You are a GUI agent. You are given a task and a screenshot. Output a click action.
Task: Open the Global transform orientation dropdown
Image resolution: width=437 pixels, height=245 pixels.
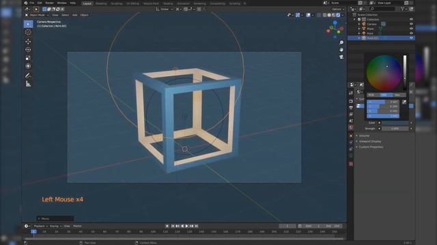coord(165,9)
